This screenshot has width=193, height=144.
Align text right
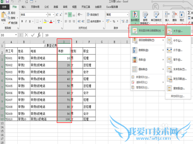(74, 21)
